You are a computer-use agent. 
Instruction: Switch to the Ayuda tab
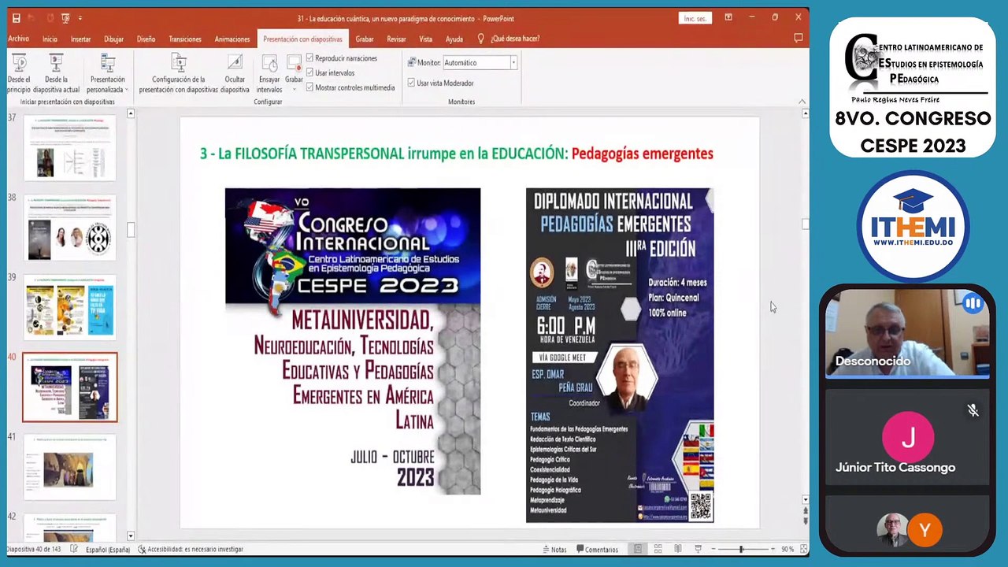[x=454, y=39]
